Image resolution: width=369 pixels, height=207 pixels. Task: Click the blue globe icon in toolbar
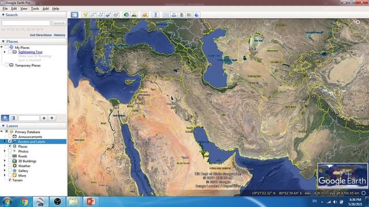(x=197, y=15)
